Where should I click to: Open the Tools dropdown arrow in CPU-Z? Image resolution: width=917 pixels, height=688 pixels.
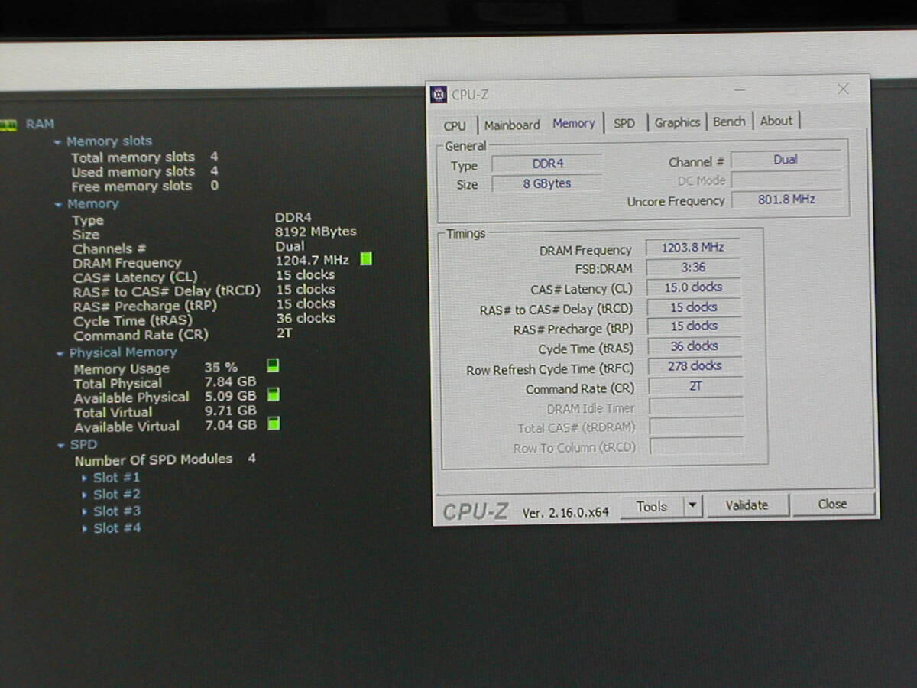point(692,505)
